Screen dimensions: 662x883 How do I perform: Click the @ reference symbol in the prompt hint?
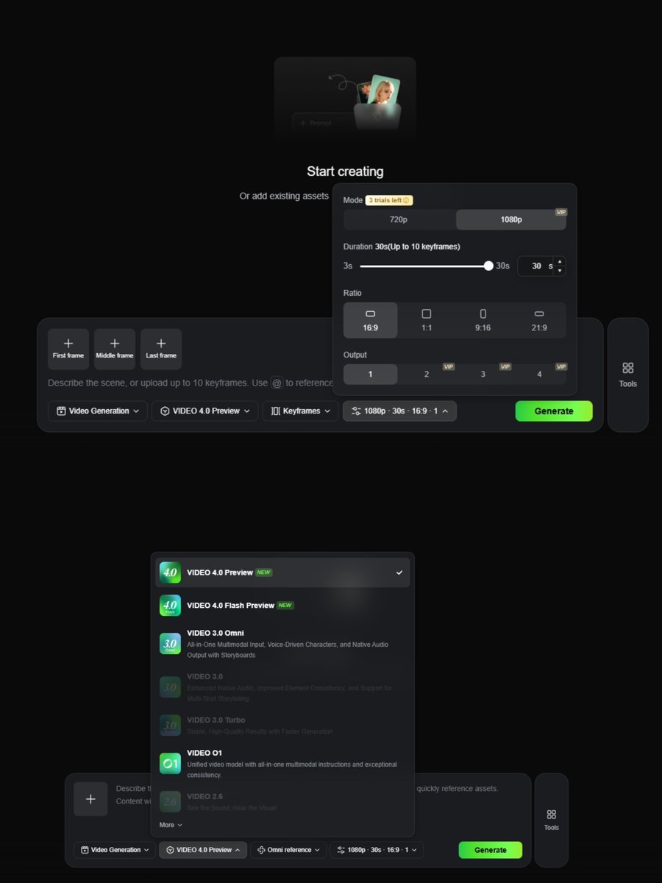[277, 383]
